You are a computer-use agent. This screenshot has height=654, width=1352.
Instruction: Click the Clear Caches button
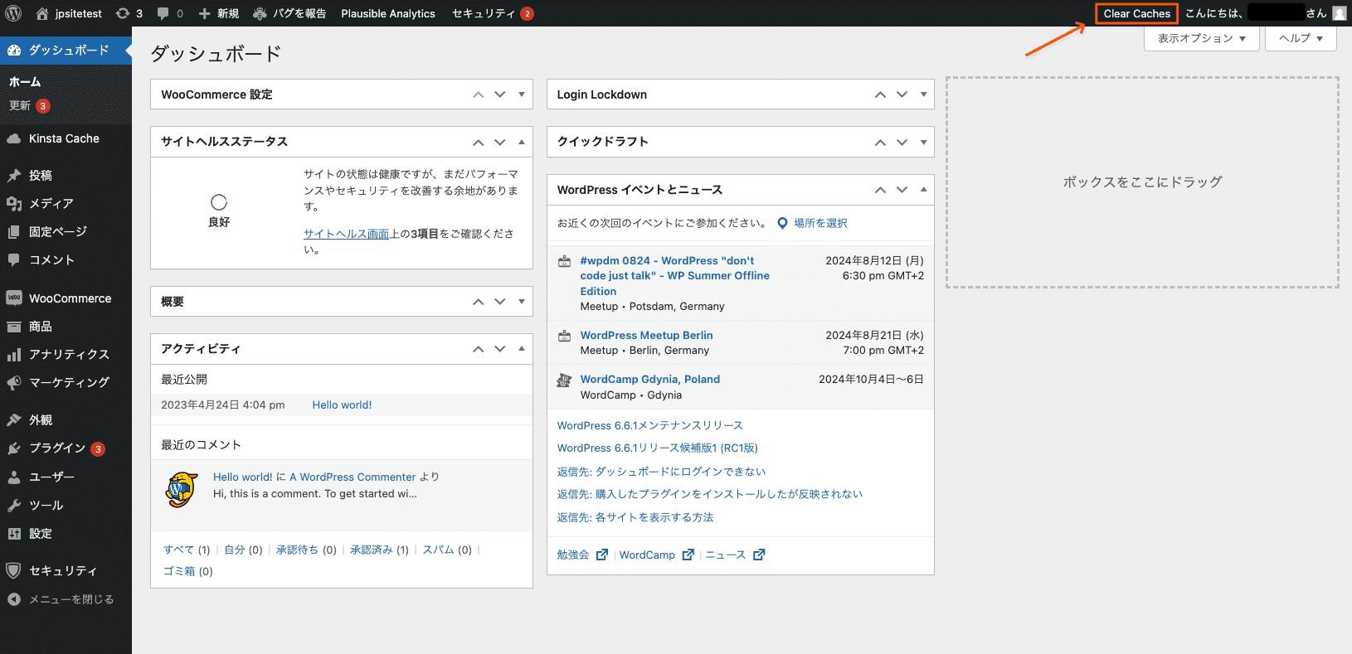pos(1136,13)
